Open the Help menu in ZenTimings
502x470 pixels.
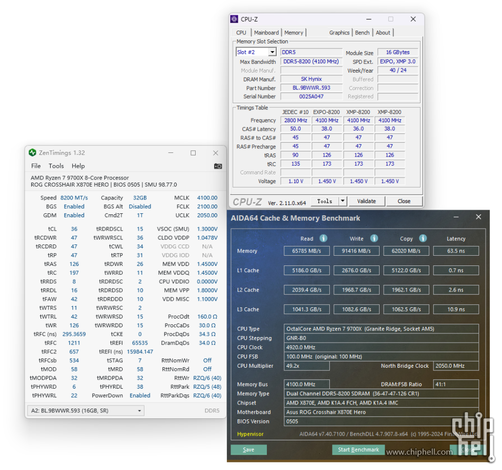click(78, 166)
